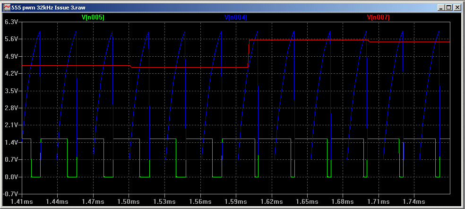
Task: Maximize the waveform window
Action: tap(448, 8)
